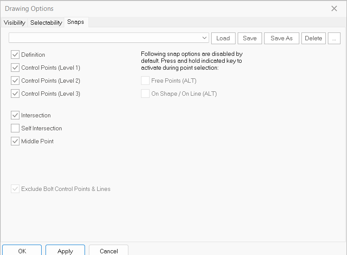Toggle Control Points (Level 1) checkbox
Image resolution: width=347 pixels, height=255 pixels.
pyautogui.click(x=15, y=68)
